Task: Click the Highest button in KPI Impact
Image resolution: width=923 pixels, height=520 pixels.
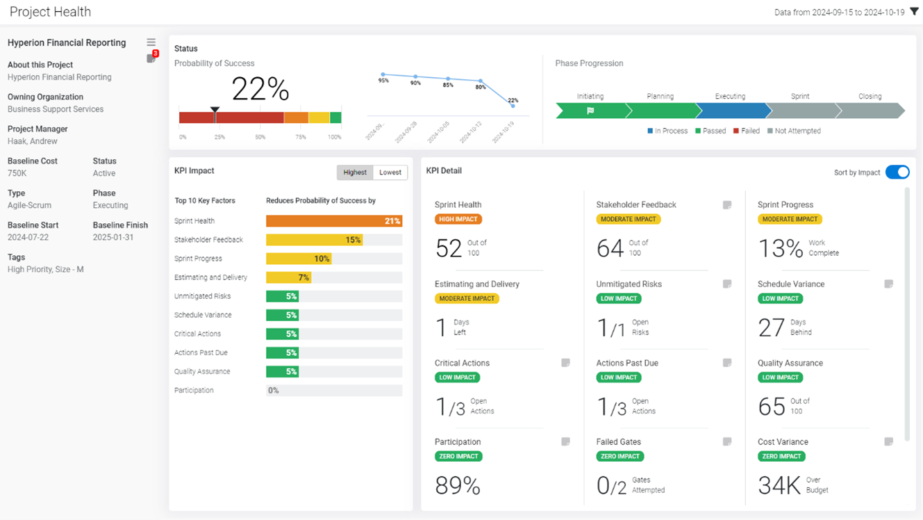Action: pos(354,172)
